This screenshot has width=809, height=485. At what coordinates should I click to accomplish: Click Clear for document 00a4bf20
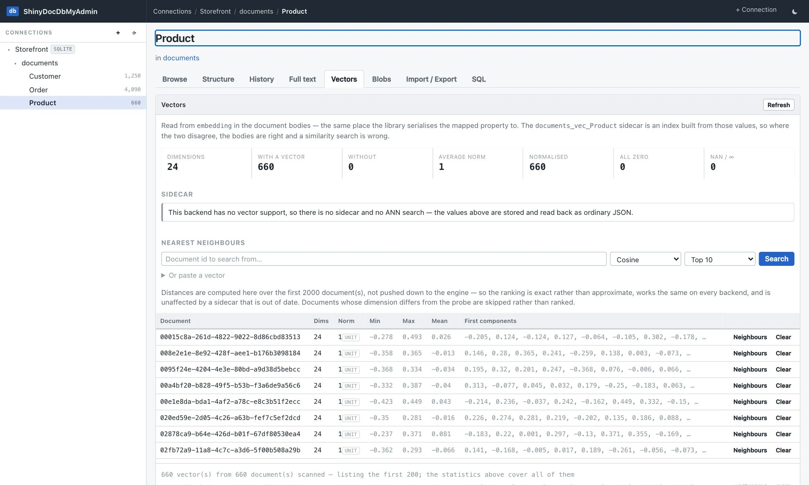783,385
